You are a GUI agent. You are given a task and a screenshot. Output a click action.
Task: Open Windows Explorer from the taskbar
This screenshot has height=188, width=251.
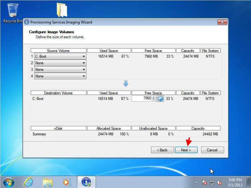click(x=48, y=182)
